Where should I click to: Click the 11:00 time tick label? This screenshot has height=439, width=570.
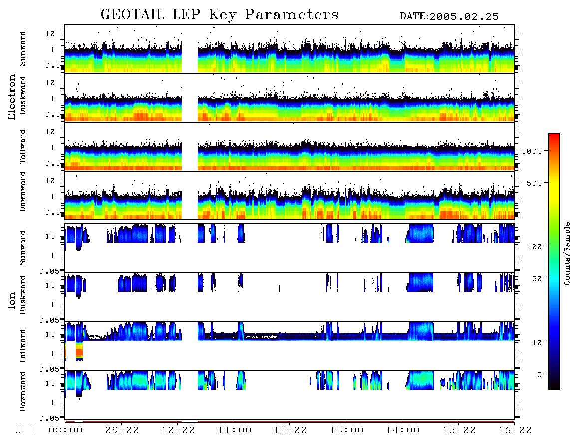(235, 431)
